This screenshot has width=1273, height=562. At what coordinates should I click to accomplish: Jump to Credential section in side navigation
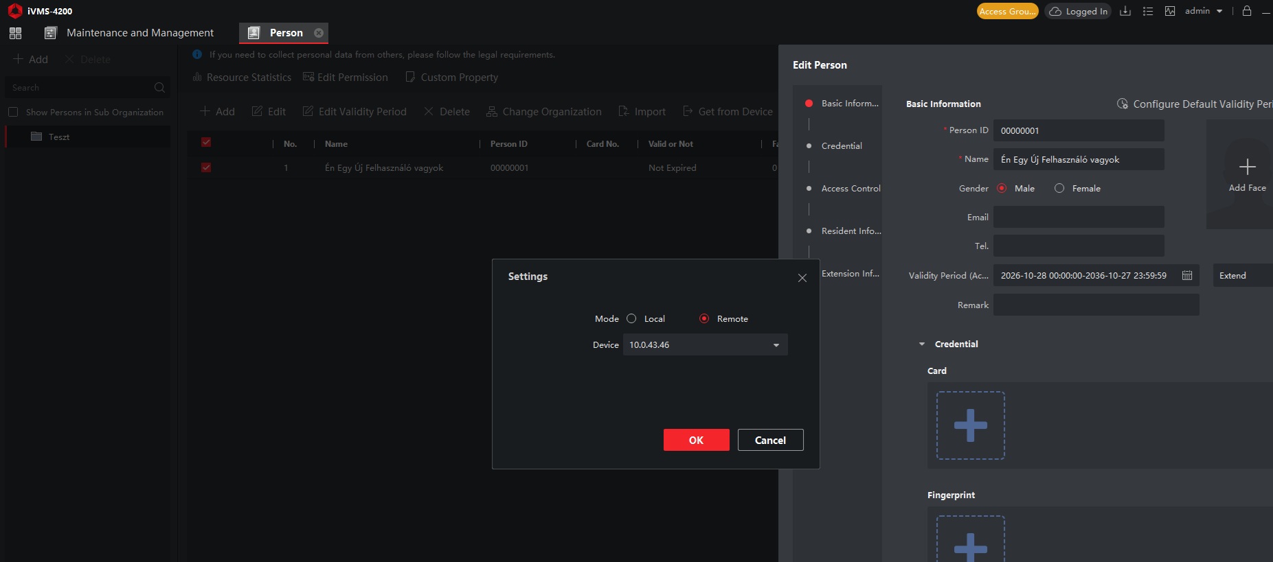[842, 145]
